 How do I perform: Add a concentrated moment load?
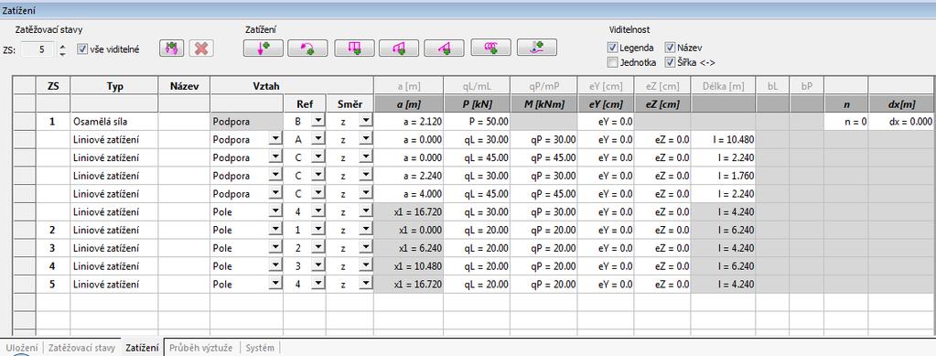307,49
